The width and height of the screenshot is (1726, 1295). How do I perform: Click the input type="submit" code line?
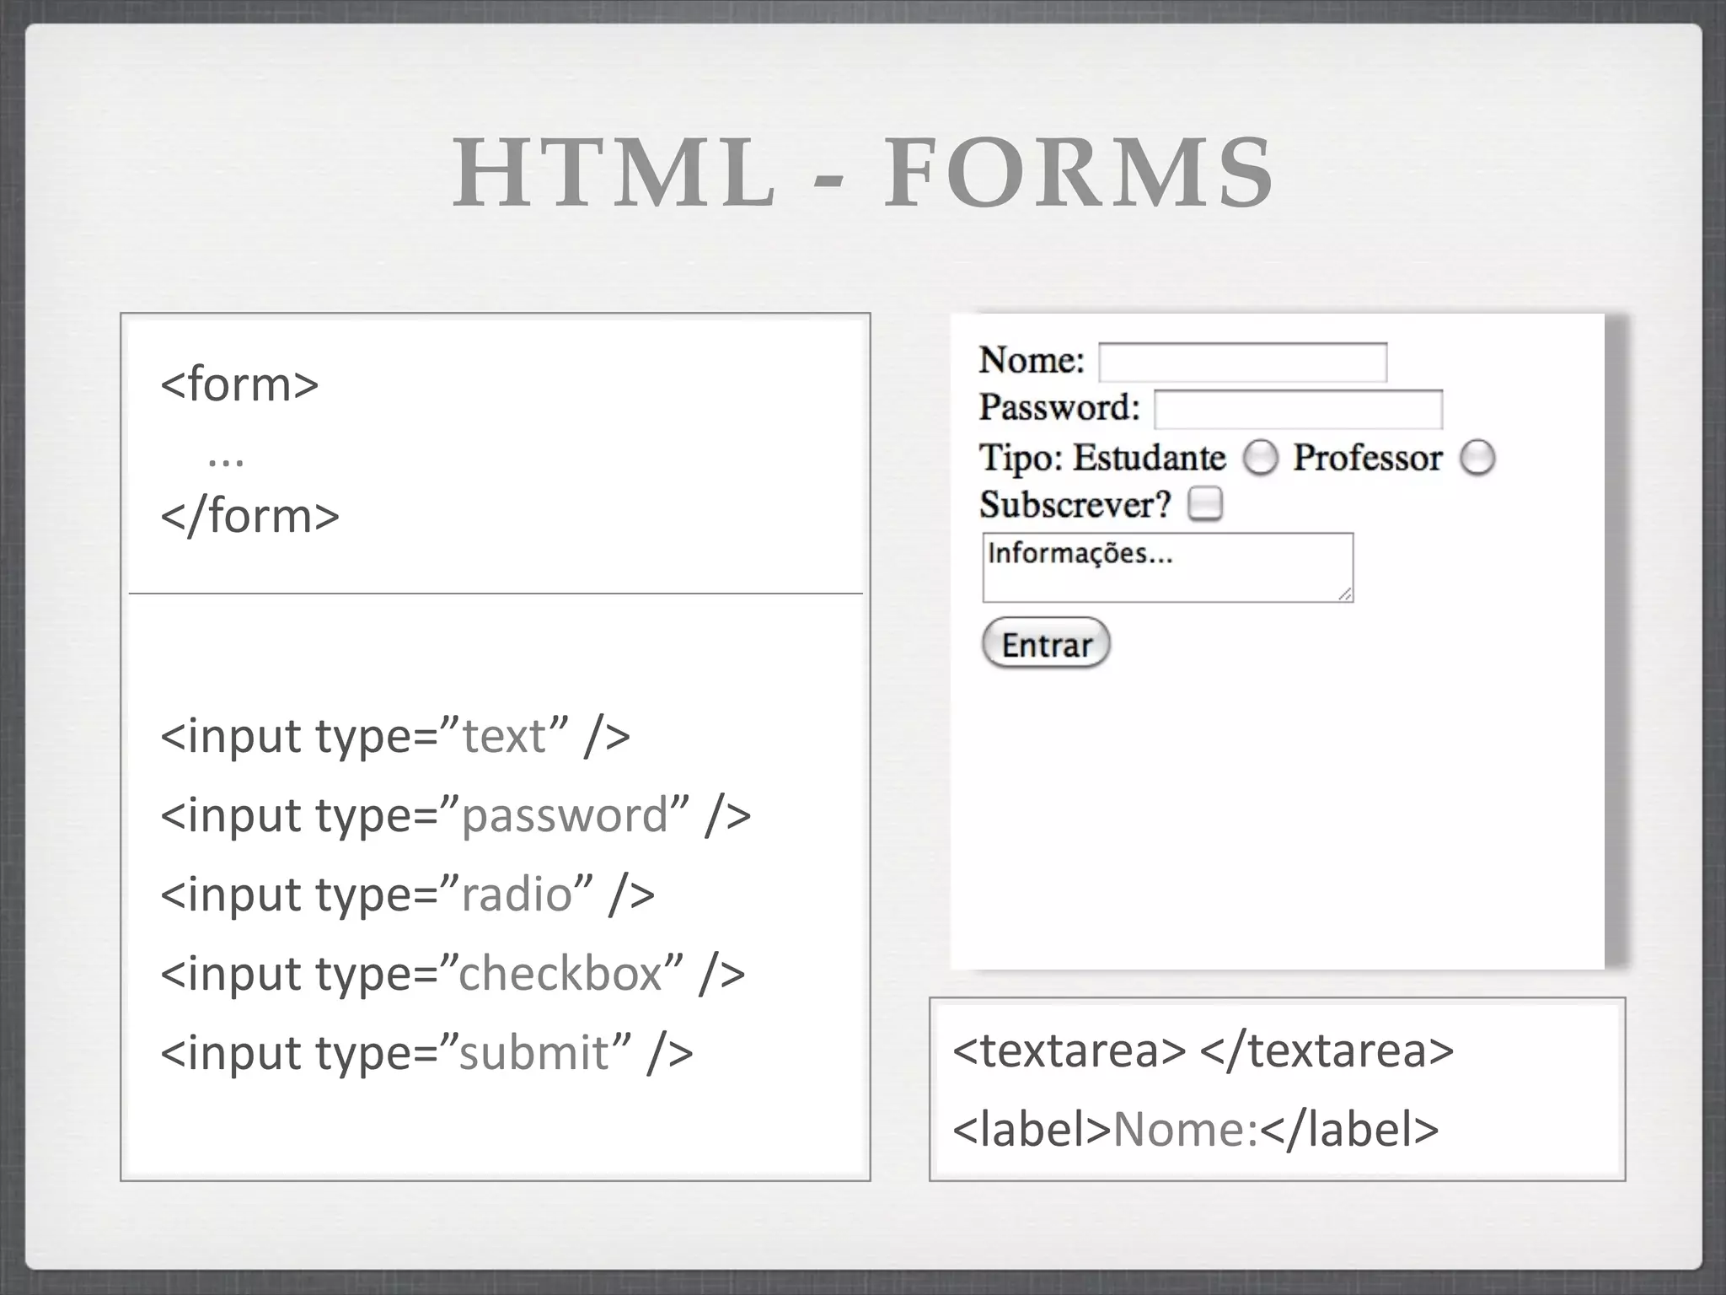426,1053
